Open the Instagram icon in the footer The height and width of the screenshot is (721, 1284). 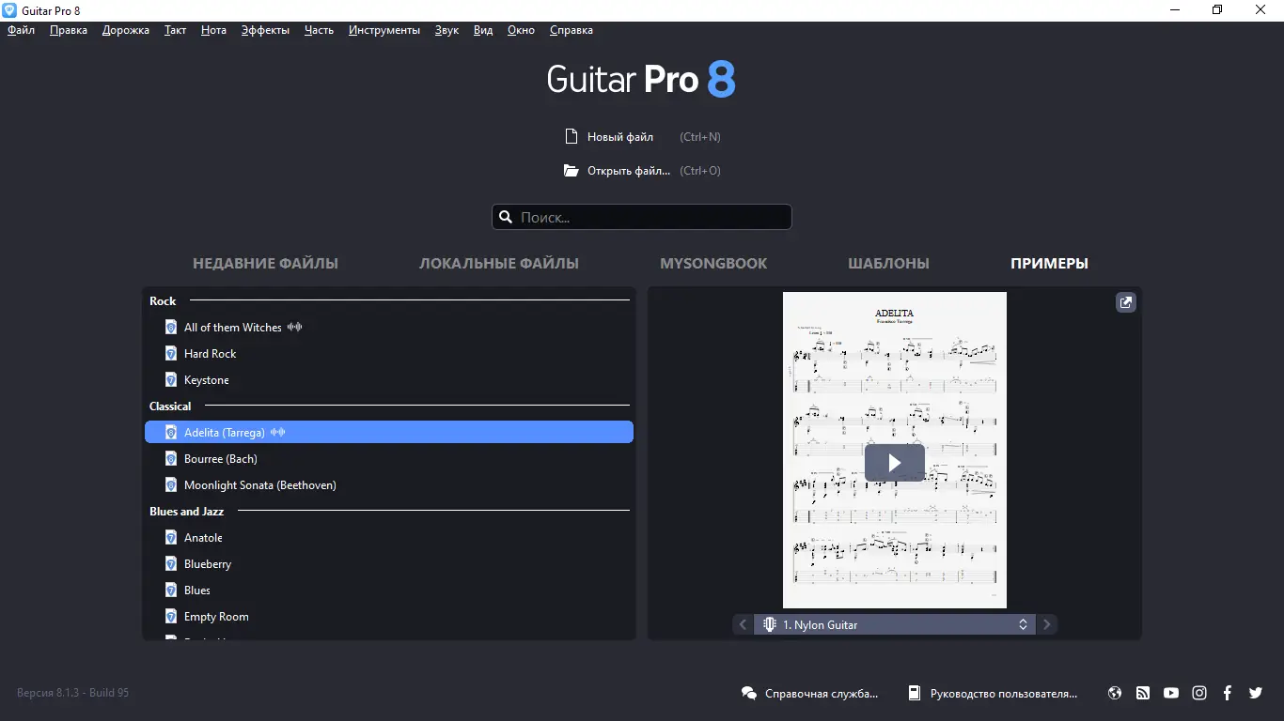point(1199,693)
